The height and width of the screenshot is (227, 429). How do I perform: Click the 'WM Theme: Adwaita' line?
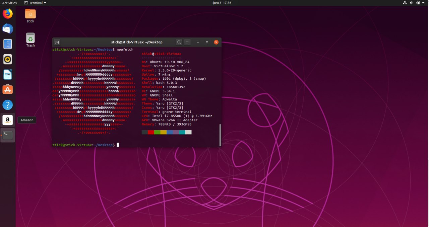pos(160,99)
